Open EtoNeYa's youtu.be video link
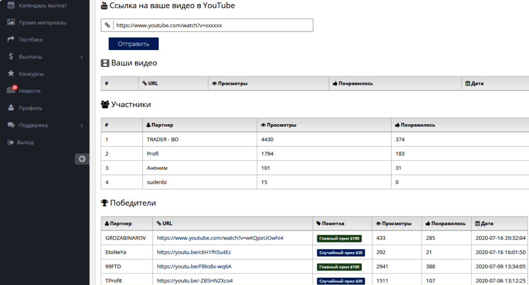Screen dimensions: 529x285 tap(194, 252)
